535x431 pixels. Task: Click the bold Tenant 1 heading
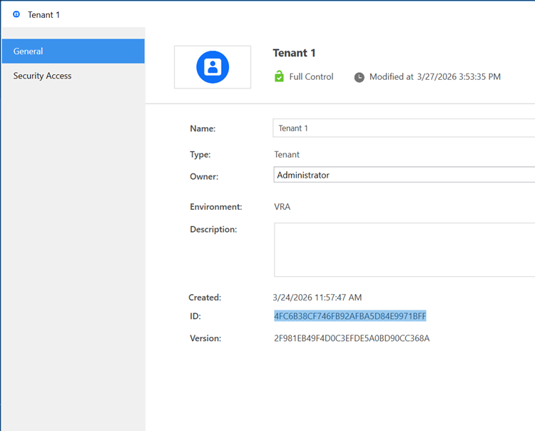(x=294, y=53)
